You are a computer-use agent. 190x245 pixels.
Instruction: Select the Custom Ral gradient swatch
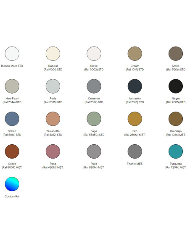(x=12, y=184)
